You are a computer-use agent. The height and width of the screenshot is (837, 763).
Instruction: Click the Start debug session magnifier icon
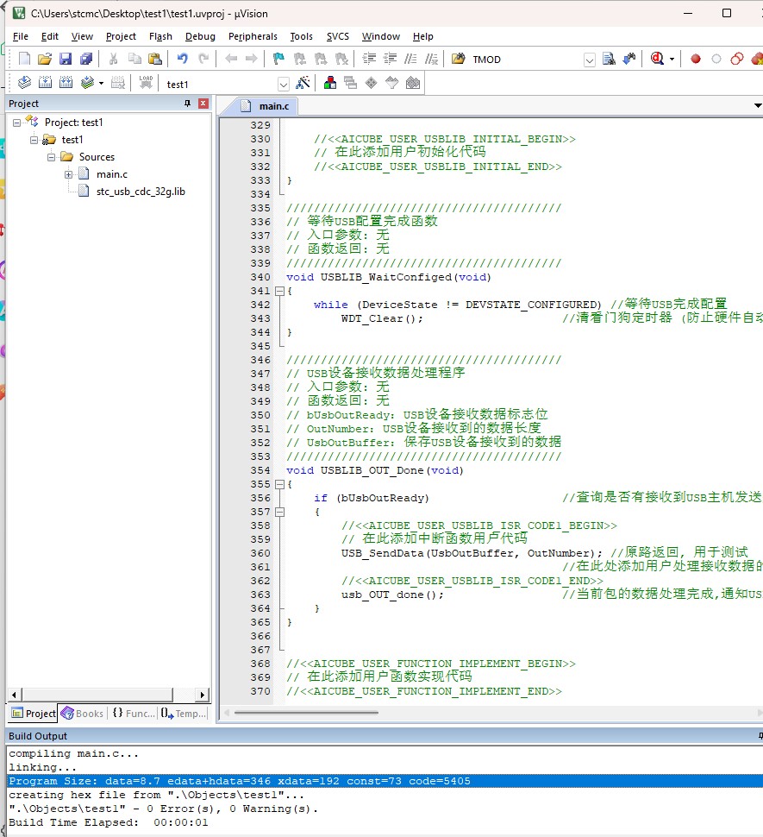[657, 59]
